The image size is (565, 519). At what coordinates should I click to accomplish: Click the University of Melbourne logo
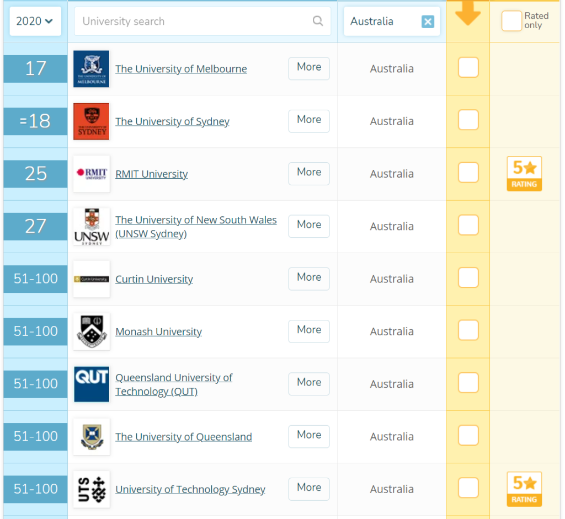click(91, 69)
